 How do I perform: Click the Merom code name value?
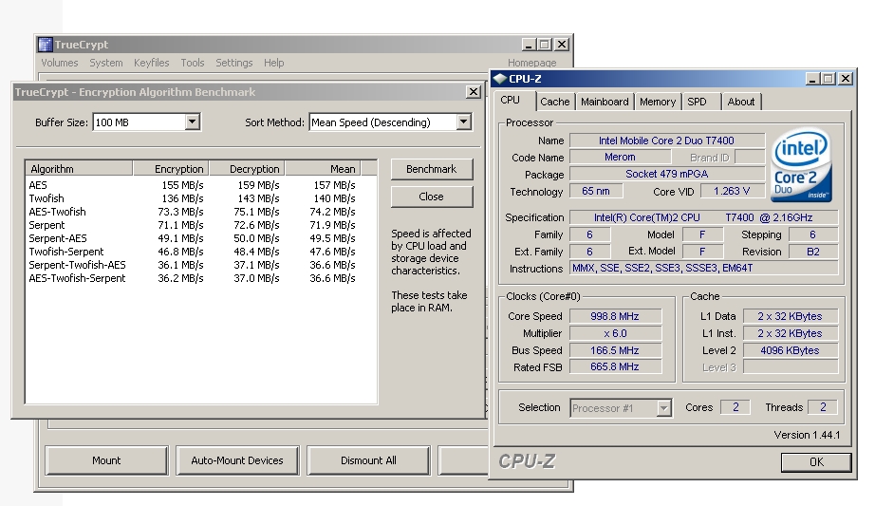click(x=620, y=158)
